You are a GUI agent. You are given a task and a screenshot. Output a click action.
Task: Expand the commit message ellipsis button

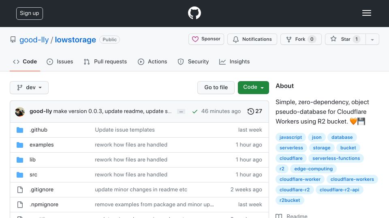tap(181, 111)
